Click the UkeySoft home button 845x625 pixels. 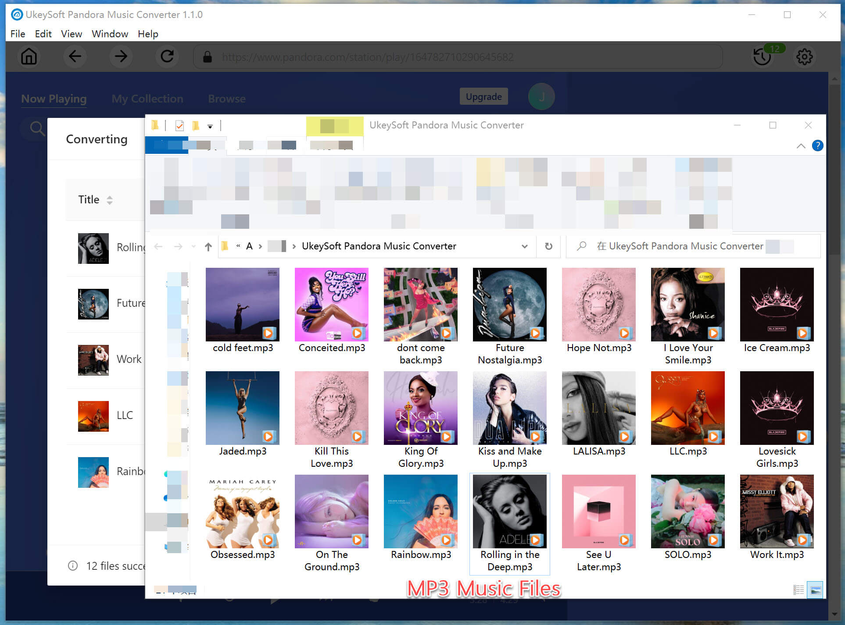click(28, 57)
